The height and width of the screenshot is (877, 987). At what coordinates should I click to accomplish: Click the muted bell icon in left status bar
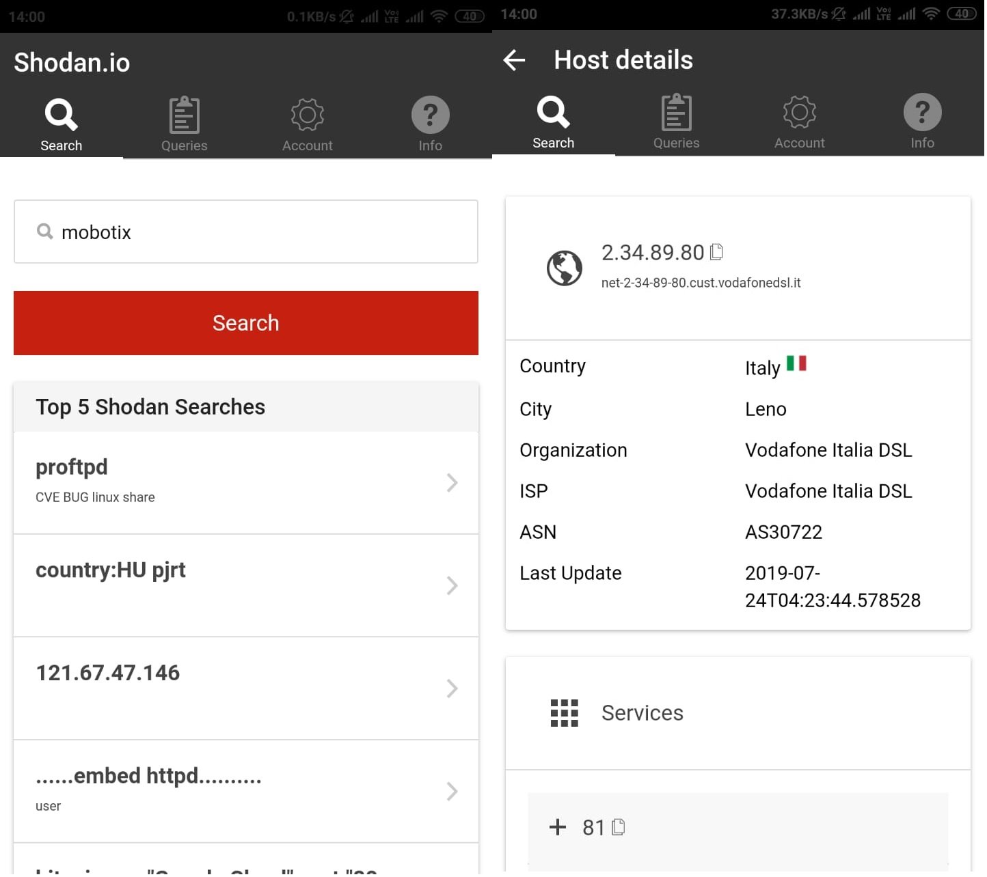(347, 16)
